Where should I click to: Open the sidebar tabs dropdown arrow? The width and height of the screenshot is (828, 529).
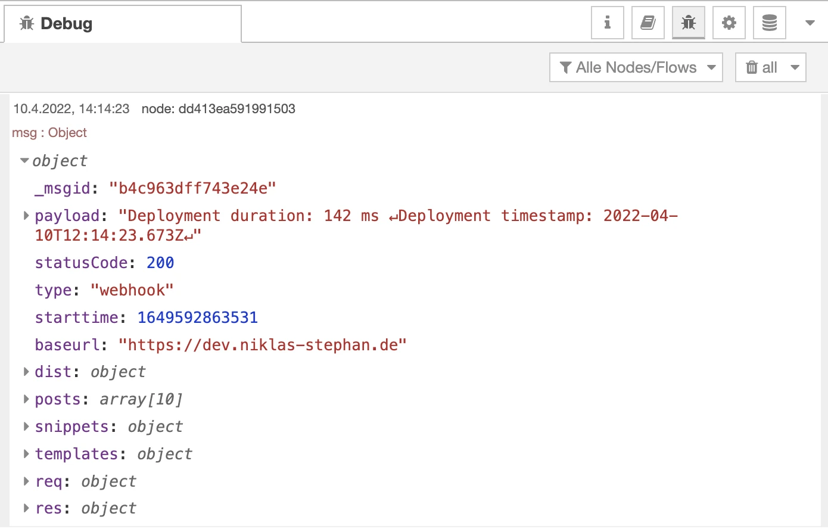810,23
